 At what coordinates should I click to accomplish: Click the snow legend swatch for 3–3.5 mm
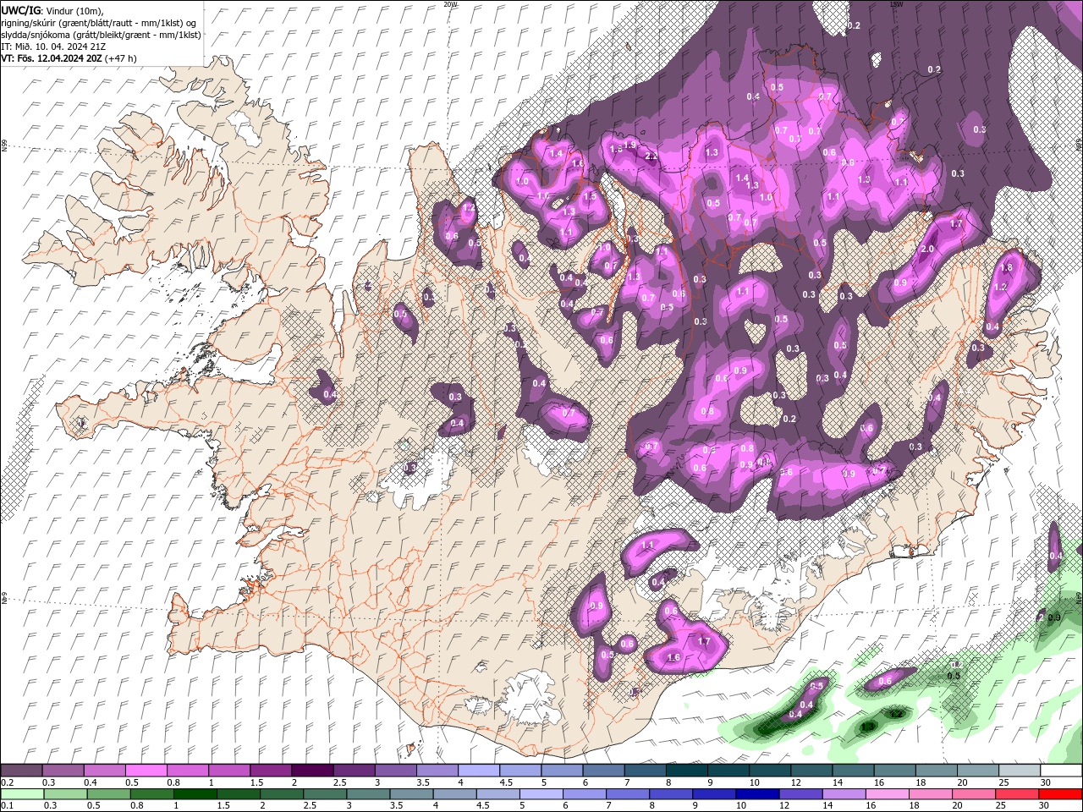(395, 771)
